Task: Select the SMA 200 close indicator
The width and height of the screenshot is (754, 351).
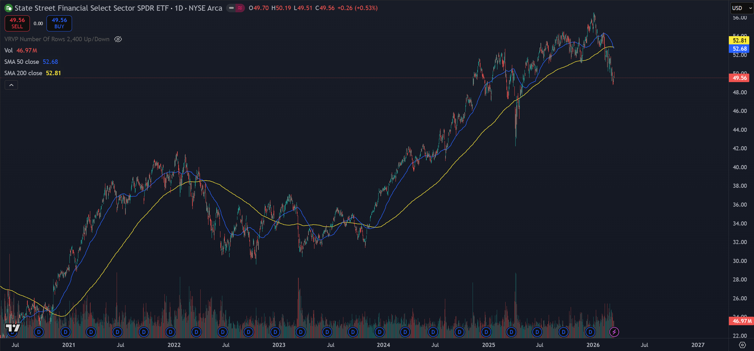Action: pos(23,73)
